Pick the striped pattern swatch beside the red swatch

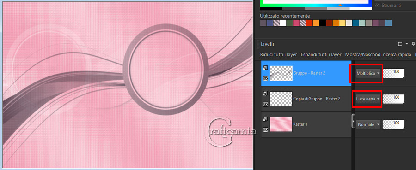coord(303,23)
